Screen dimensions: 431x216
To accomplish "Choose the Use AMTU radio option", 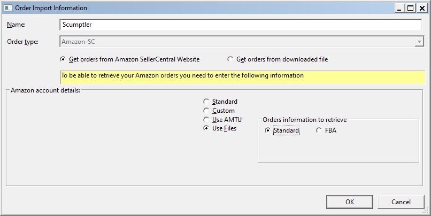I will [x=222, y=120].
